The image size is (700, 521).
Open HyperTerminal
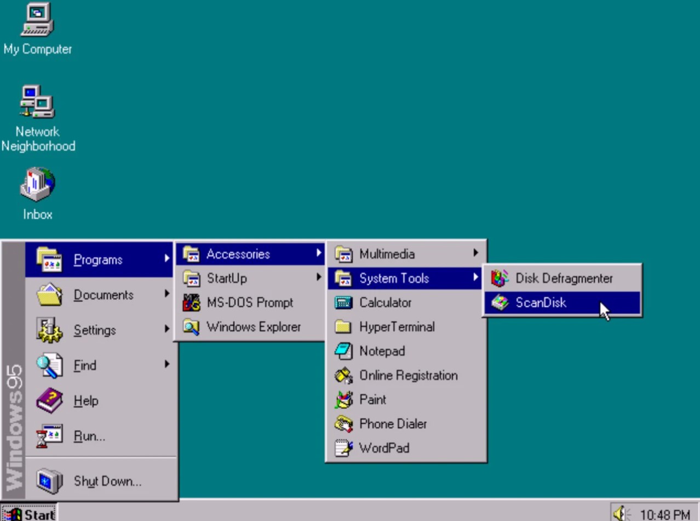(x=397, y=327)
